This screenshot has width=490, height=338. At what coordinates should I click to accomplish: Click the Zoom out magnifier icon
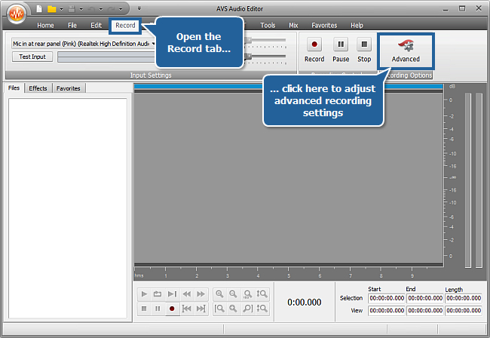(x=233, y=294)
